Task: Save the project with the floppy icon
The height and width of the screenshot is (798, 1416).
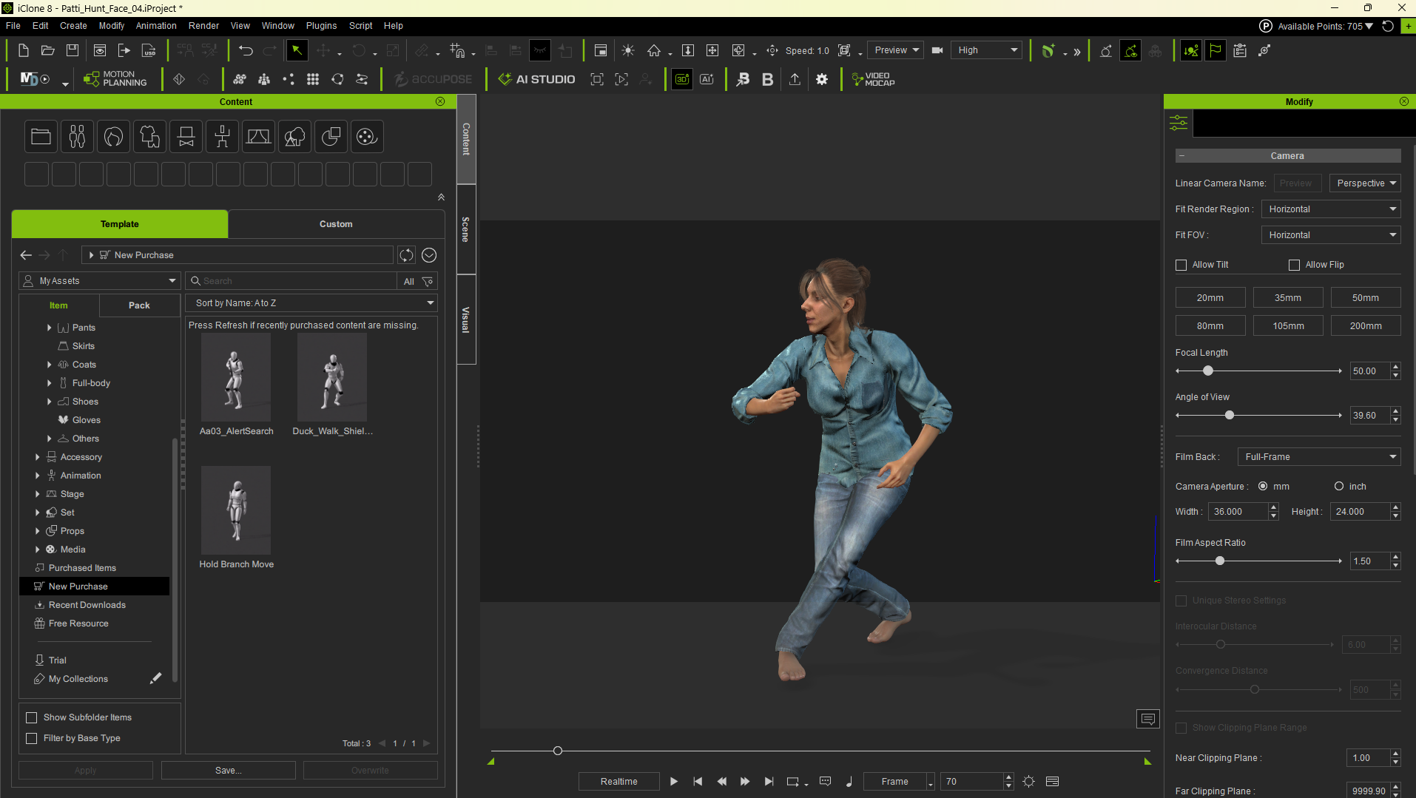Action: click(x=73, y=51)
